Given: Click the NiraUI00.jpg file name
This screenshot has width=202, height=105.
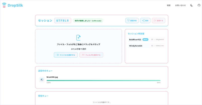Looking at the screenshot, I should tap(52, 77).
